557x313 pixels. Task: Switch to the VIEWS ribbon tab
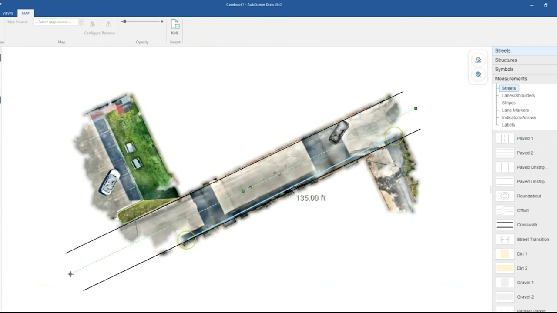8,13
